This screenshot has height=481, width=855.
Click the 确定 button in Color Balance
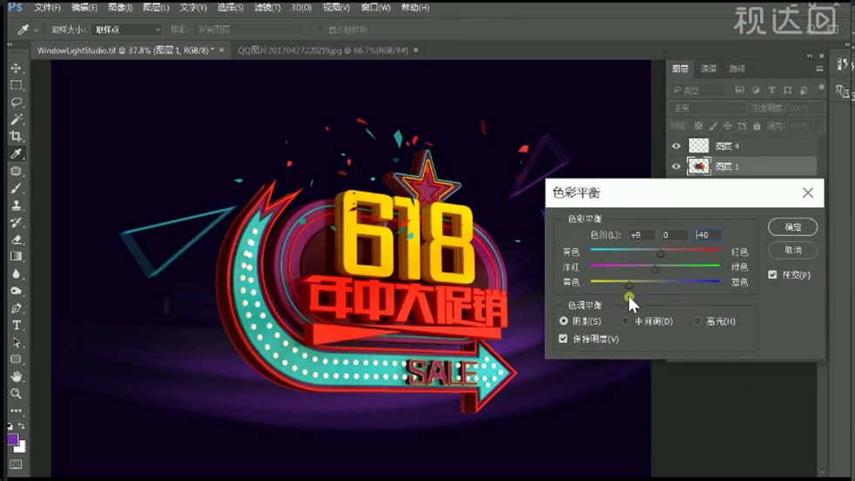pos(793,227)
